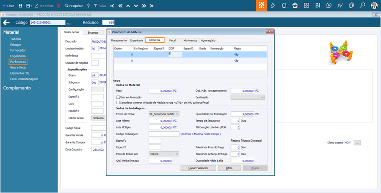Enable the Item em Promoção checkbox
381x193 pixels.
coord(119,97)
